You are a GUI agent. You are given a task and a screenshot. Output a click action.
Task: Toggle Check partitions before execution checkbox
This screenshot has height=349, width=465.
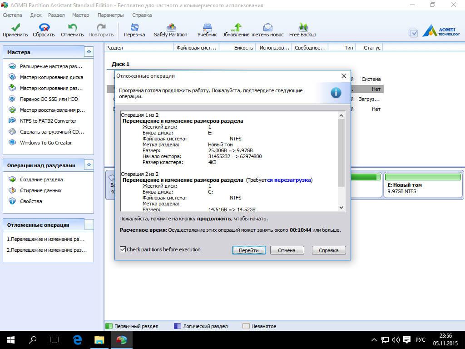pos(123,249)
